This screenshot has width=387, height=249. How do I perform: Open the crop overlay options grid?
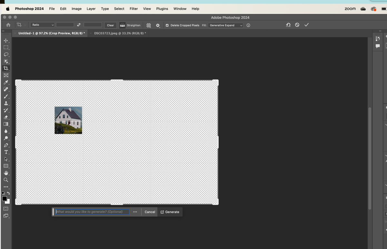[149, 25]
